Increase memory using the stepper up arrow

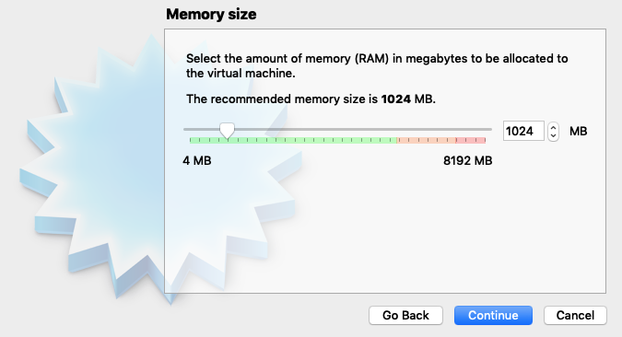pos(554,127)
